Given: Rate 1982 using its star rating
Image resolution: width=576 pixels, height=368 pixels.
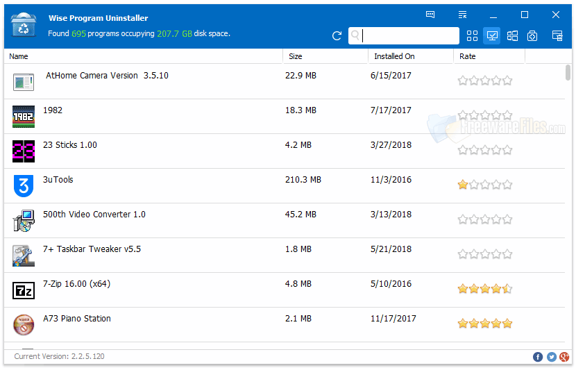Looking at the screenshot, I should click(x=485, y=115).
